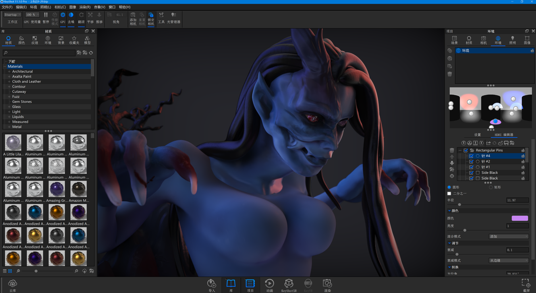Expand the Architectural materials folder
536x293 pixels.
[x=9, y=72]
